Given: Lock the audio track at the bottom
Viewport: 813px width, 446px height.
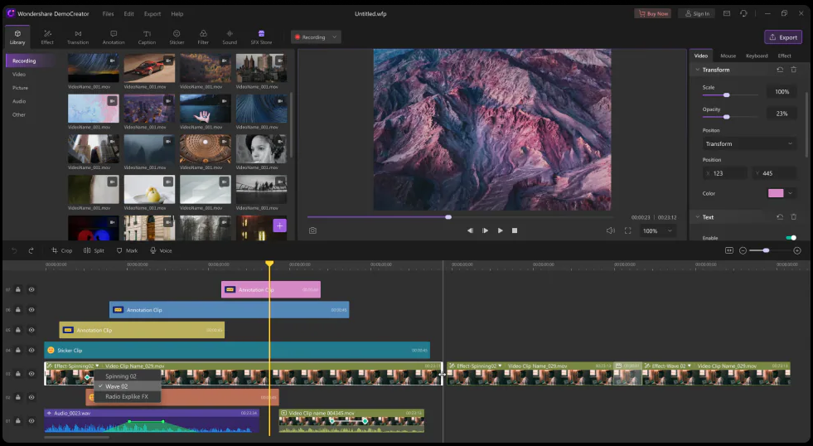Looking at the screenshot, I should tap(18, 421).
